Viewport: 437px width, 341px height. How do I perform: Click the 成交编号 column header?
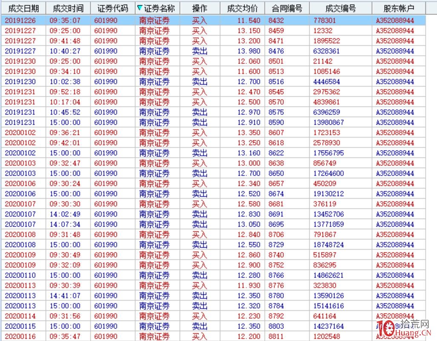[340, 8]
